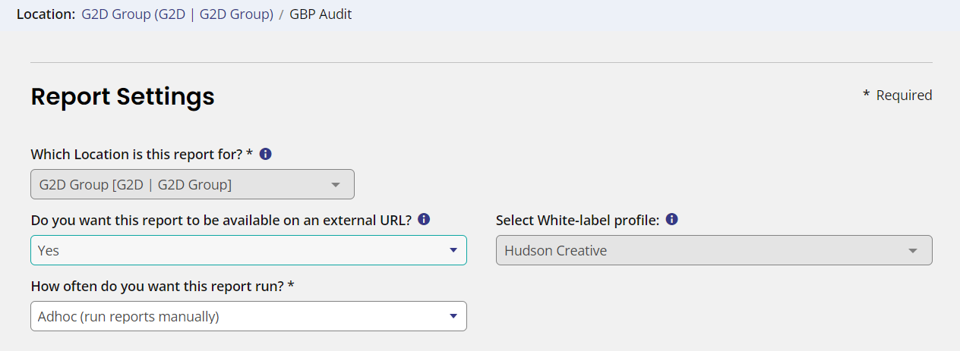
Task: Expand the external URL Yes dropdown
Action: click(248, 250)
